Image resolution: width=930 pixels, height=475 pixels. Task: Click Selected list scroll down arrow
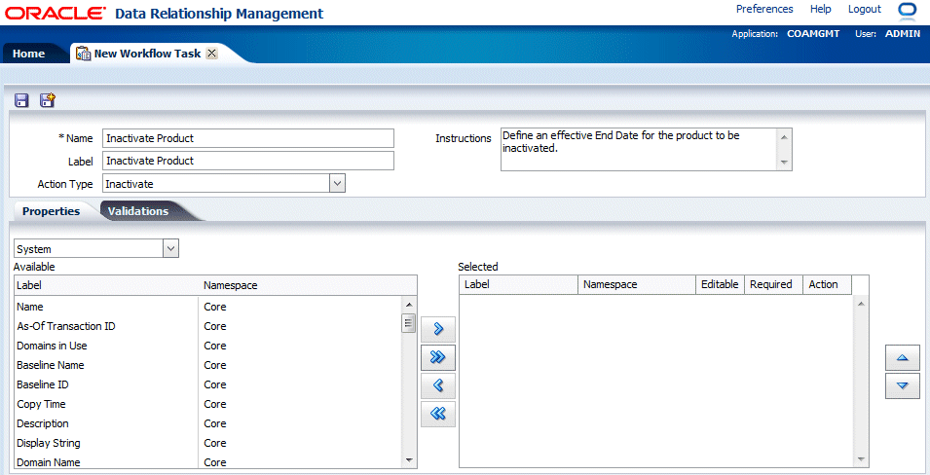(x=861, y=459)
